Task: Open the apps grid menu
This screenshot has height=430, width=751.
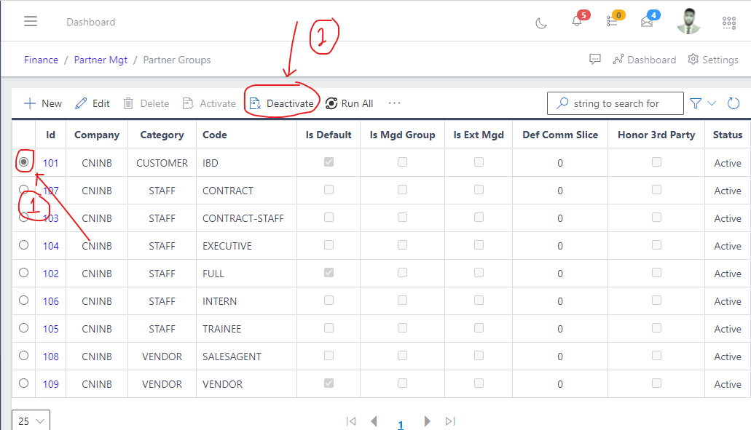Action: click(728, 22)
